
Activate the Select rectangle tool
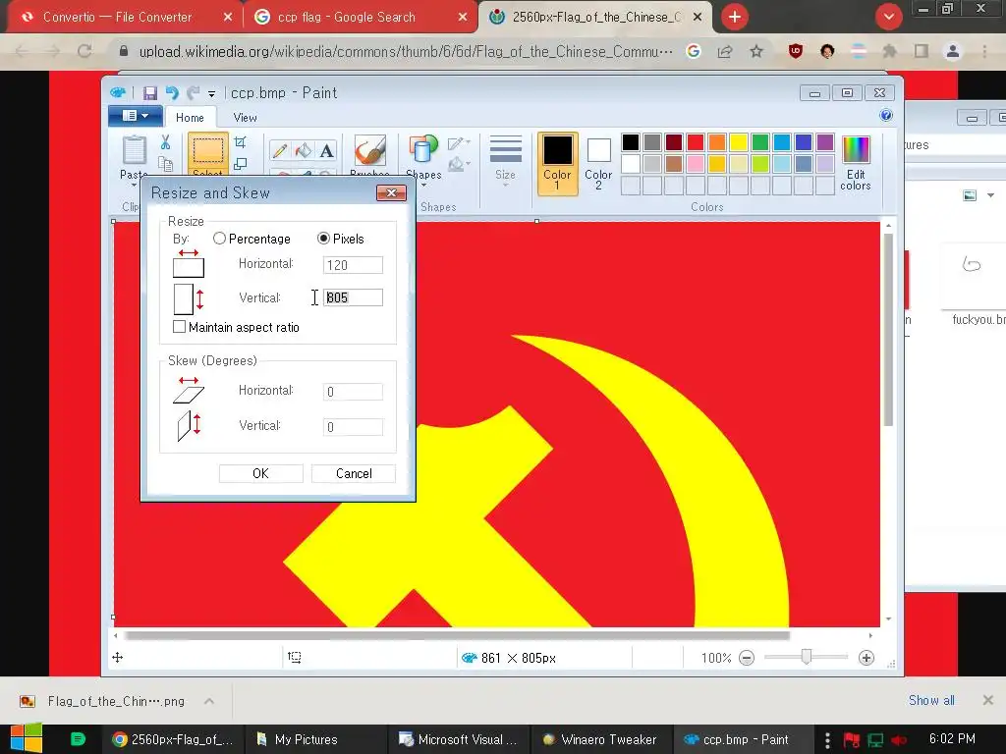(x=208, y=150)
